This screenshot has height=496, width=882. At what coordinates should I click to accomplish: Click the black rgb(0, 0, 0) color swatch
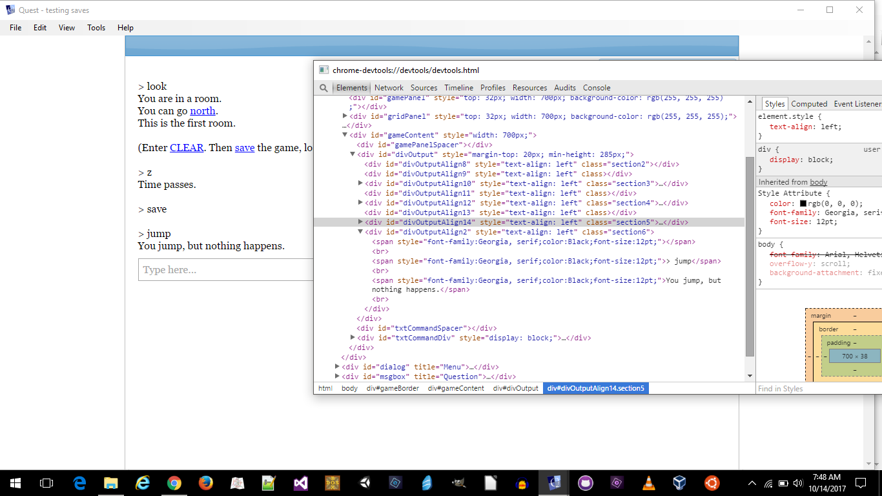(803, 203)
